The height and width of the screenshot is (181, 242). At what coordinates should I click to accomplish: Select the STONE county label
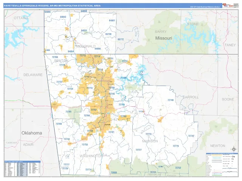193,24
